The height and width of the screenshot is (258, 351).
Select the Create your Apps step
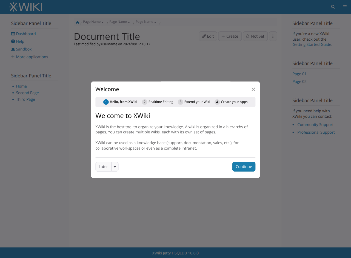[231, 102]
